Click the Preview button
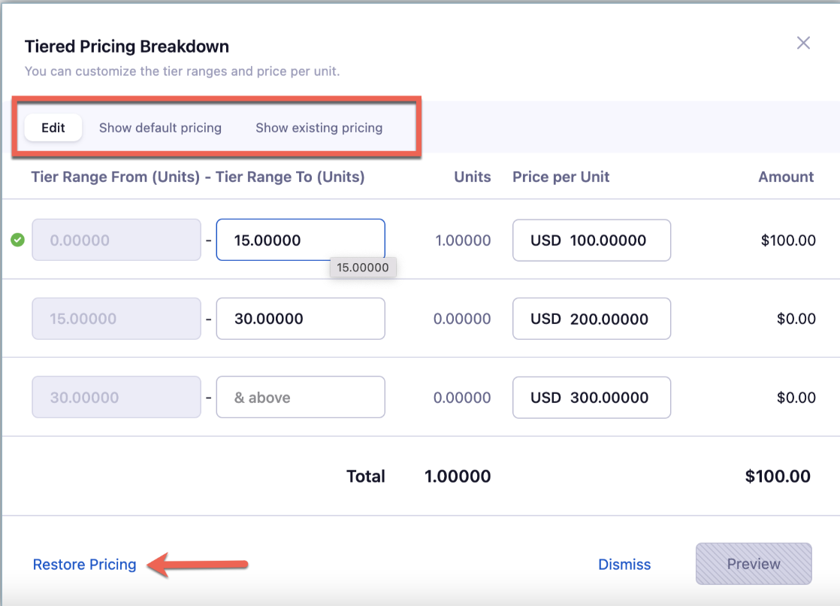 [754, 564]
